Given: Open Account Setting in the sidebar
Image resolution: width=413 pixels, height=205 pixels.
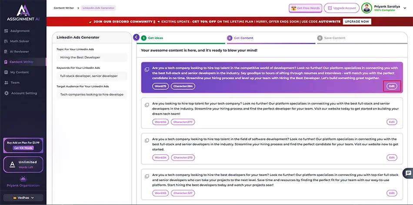Looking at the screenshot, I should (x=24, y=93).
